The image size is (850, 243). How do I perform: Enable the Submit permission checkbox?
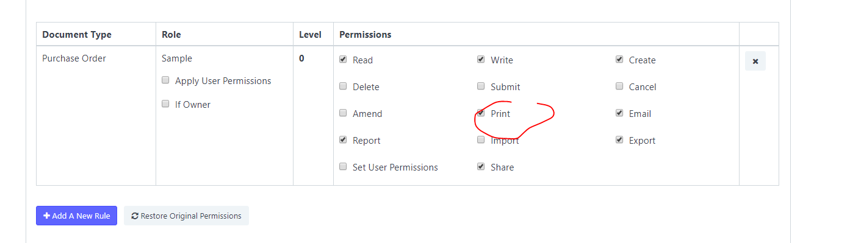(481, 86)
